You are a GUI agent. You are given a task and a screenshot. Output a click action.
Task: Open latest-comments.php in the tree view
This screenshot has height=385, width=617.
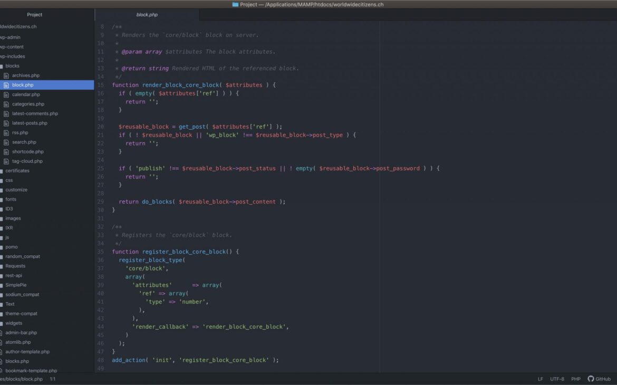35,113
